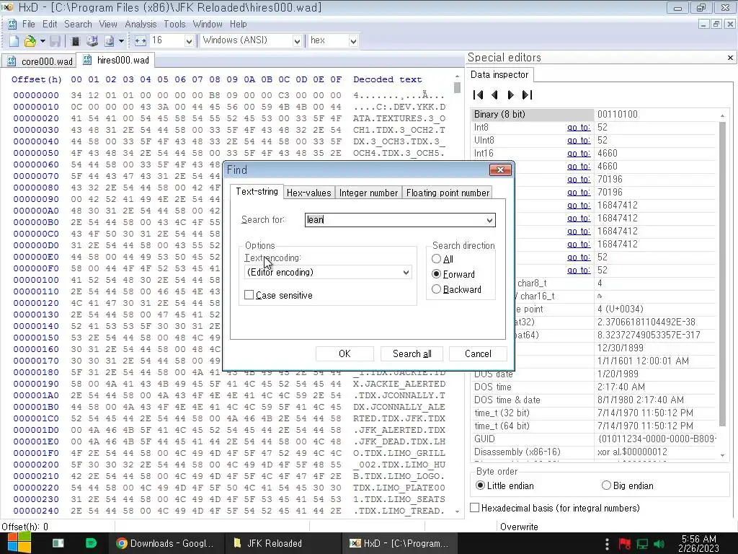
Task: Select the Text-string tab in Find
Action: click(x=257, y=191)
